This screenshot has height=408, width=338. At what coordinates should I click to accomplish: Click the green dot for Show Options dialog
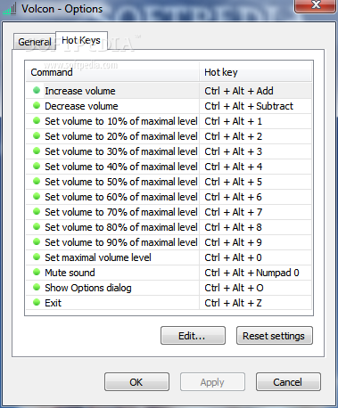click(37, 287)
